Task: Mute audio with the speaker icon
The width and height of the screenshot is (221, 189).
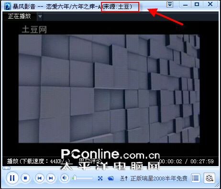Action: pos(65,178)
